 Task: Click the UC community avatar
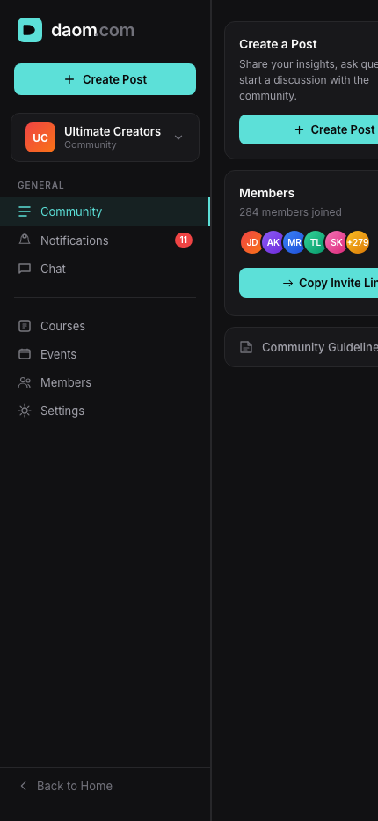pyautogui.click(x=40, y=137)
